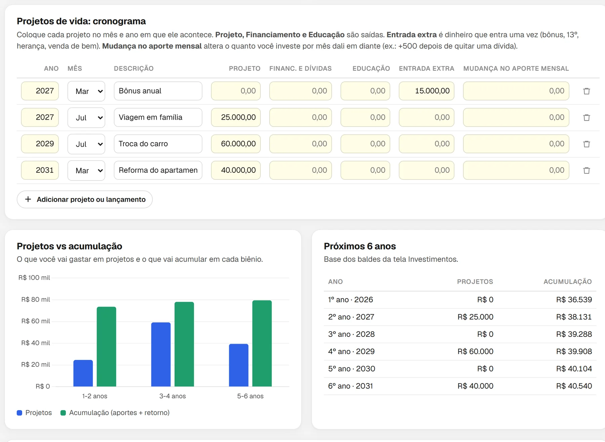
Task: Click accumulation value R$ 39.288
Action: 574,334
